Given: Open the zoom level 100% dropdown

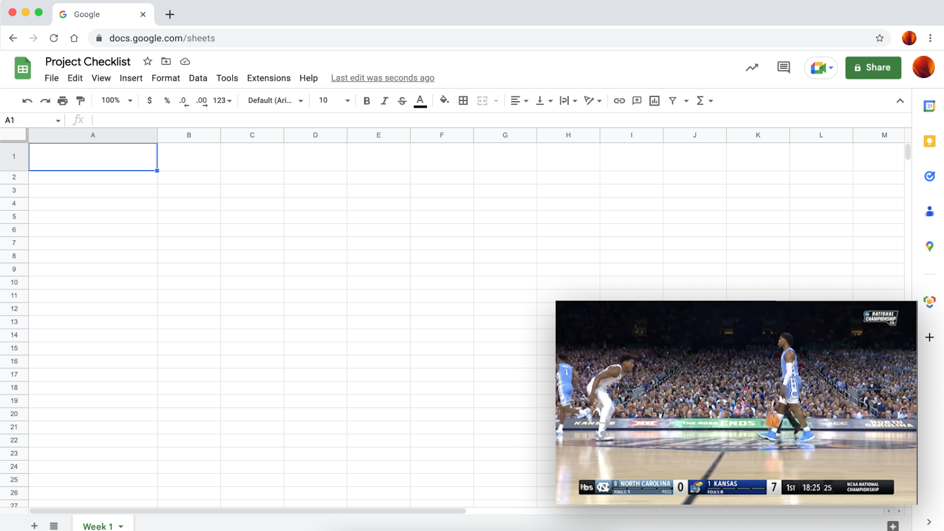Looking at the screenshot, I should click(x=116, y=100).
